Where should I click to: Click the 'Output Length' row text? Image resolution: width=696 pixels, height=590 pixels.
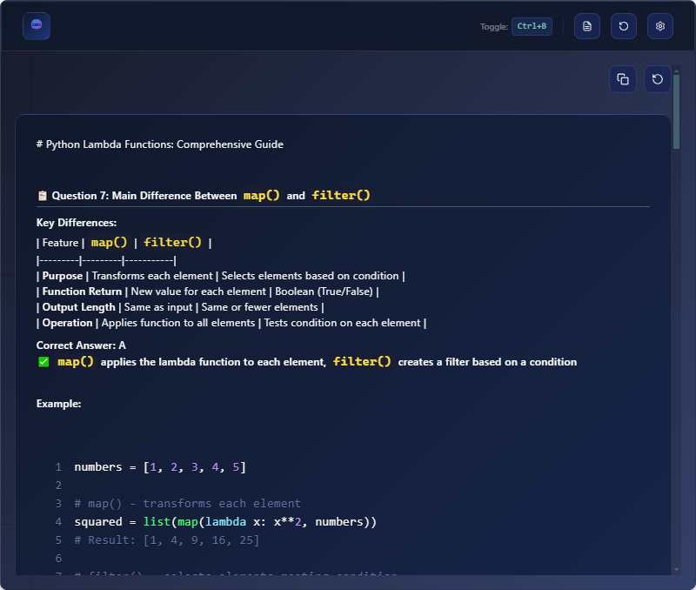pos(180,307)
